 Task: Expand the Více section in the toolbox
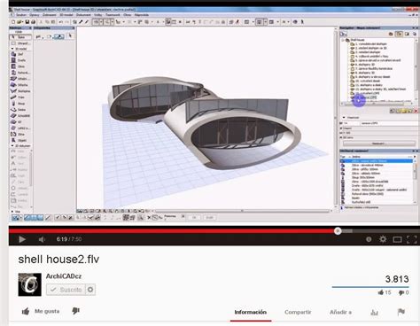(12, 212)
